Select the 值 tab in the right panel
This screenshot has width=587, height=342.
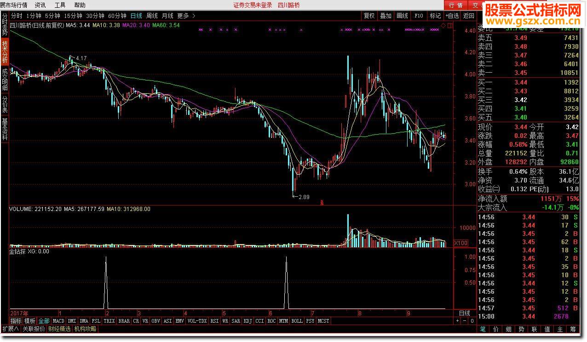pos(547,329)
